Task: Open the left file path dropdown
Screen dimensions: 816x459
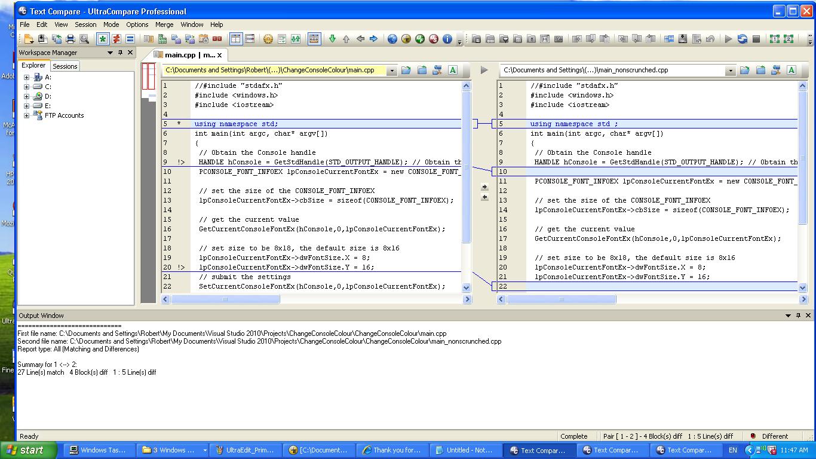Action: pos(392,70)
